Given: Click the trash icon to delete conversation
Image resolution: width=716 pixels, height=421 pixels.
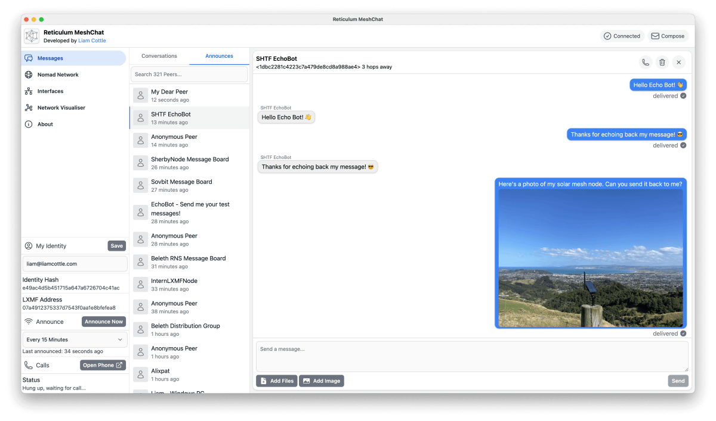Looking at the screenshot, I should click(x=662, y=63).
